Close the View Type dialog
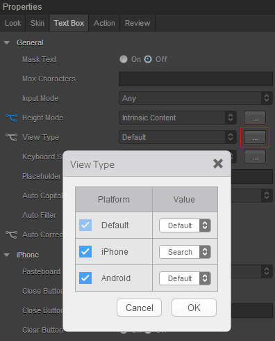275x341 pixels. [x=218, y=164]
